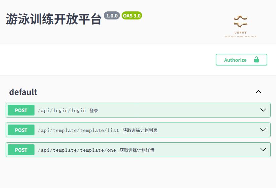Screen dimensions: 276x188
Task: Click the 登录 description text
Action: [x=94, y=110]
